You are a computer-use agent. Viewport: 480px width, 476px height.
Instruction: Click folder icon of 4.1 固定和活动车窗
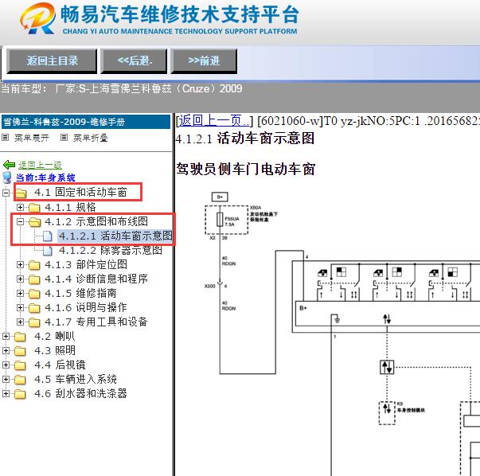click(21, 193)
